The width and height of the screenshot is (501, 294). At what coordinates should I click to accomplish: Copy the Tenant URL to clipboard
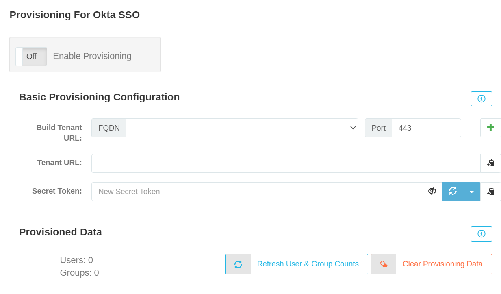coord(491,163)
